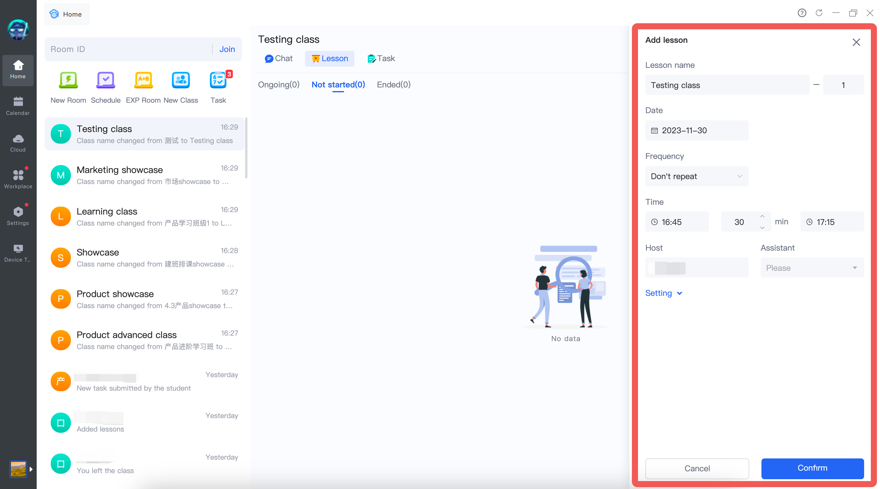
Task: Open the date picker showing 2023-11-30
Action: click(696, 131)
